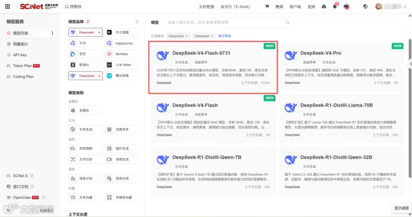Open the notification bell
412x217 pixels.
335,6
